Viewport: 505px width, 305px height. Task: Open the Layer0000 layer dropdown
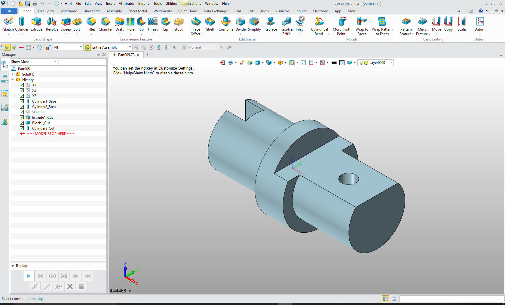pyautogui.click(x=391, y=63)
